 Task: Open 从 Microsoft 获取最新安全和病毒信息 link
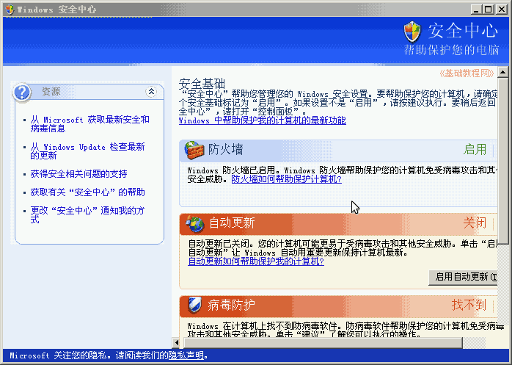tap(89, 124)
